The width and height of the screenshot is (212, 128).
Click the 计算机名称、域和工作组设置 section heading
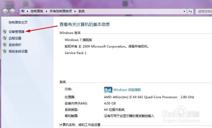pos(80,125)
